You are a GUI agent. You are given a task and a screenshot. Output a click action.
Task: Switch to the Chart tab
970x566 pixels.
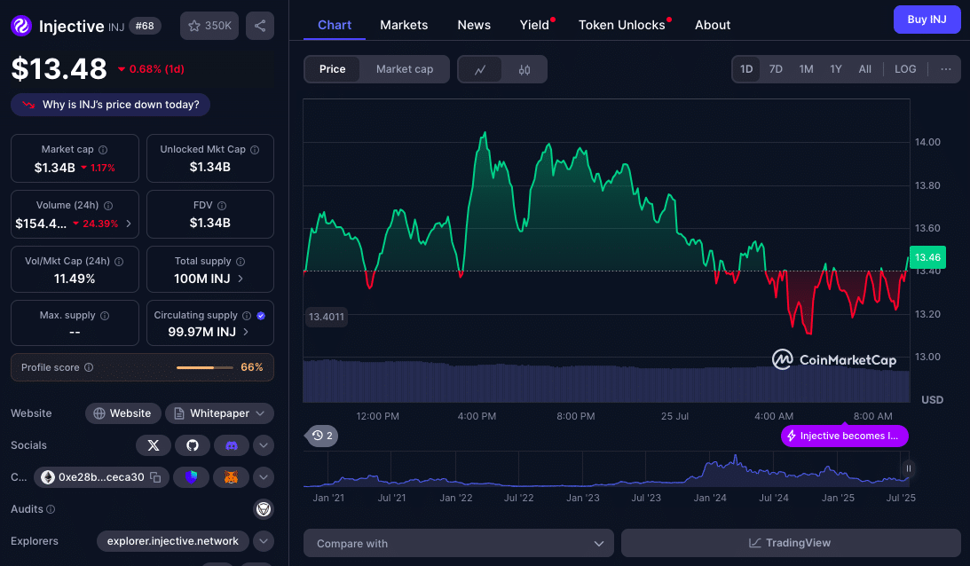[334, 26]
